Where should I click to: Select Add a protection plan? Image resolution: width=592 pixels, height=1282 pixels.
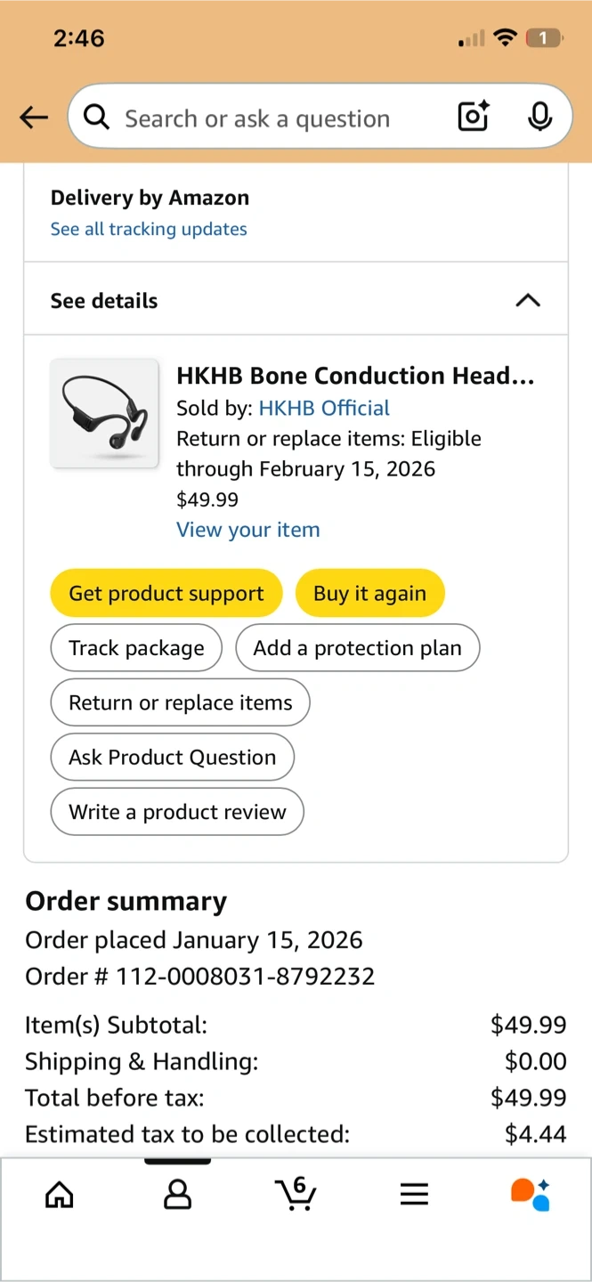pyautogui.click(x=357, y=648)
